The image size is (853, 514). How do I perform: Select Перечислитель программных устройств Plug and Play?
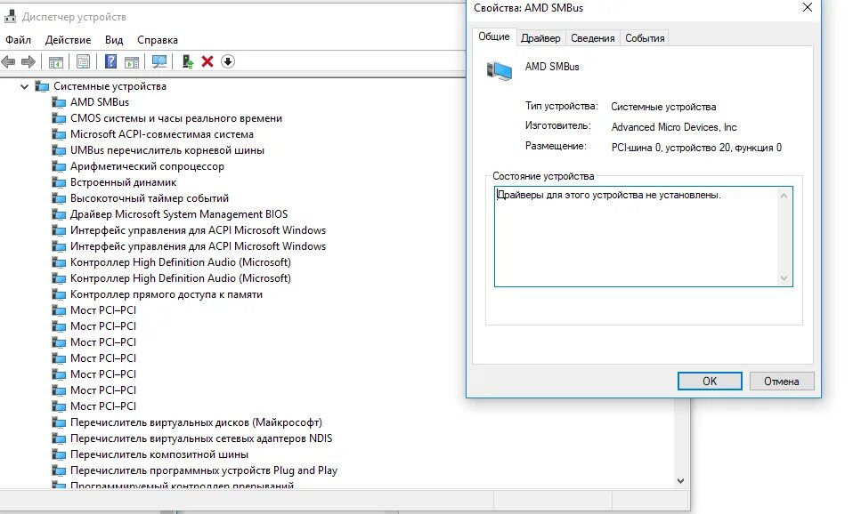(x=204, y=470)
